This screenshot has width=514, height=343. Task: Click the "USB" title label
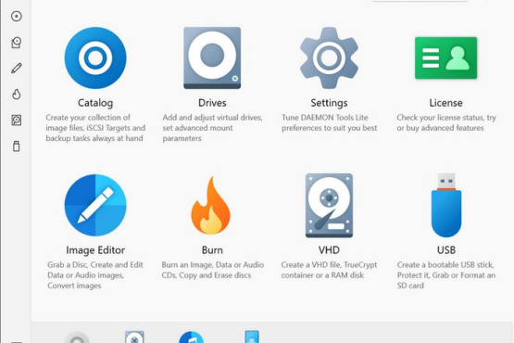(x=446, y=250)
